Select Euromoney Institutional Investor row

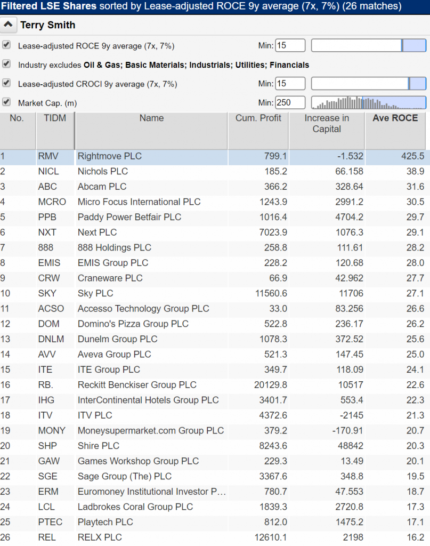[215, 492]
